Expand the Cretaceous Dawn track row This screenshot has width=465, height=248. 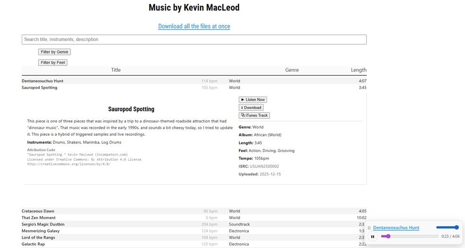(38, 211)
